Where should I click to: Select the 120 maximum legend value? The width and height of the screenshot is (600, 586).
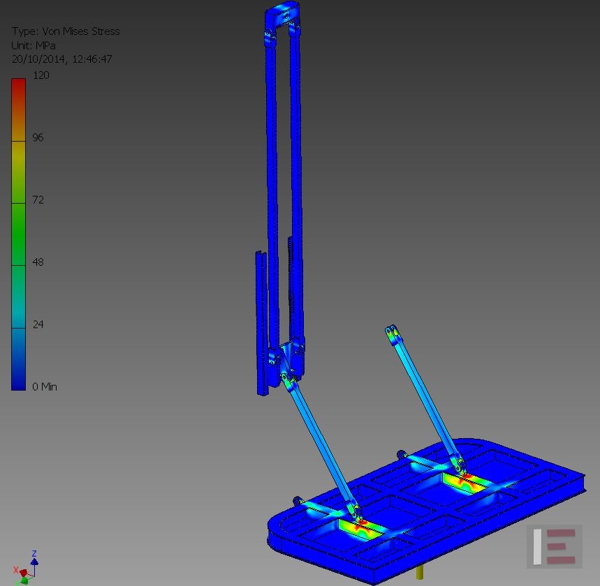tap(41, 75)
